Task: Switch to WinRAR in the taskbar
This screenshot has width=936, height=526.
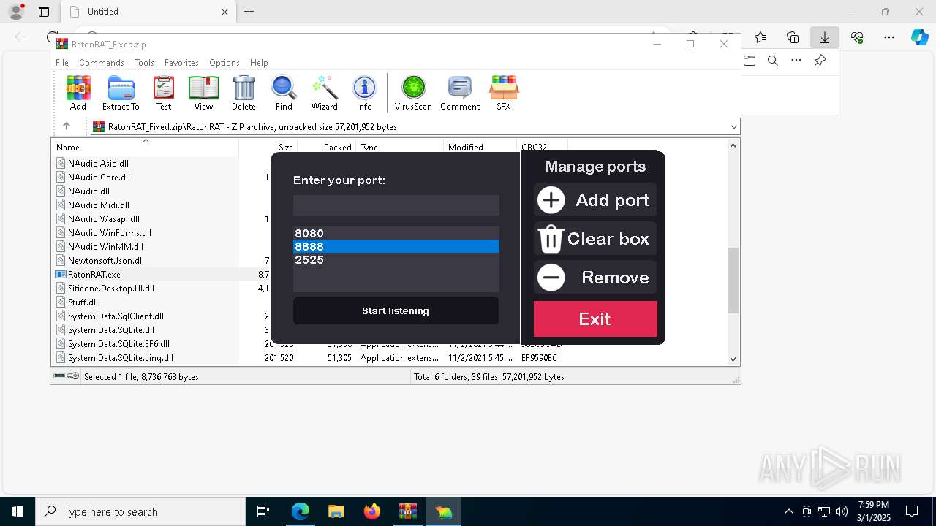Action: [408, 511]
